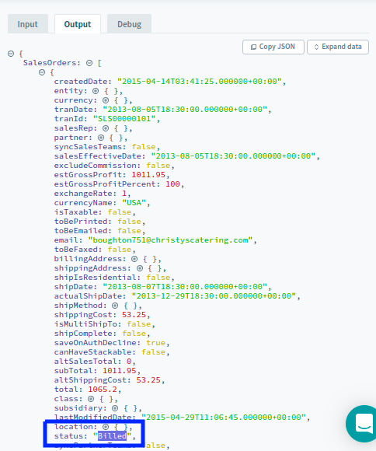Click the estGrossProfitPercent value 100
This screenshot has height=451, width=376.
172,184
